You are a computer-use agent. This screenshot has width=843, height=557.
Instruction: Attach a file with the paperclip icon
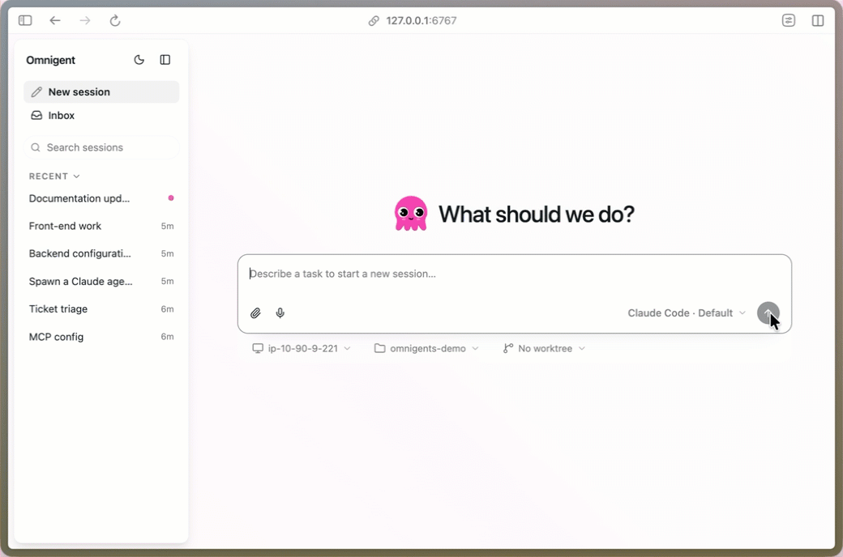[x=255, y=313]
